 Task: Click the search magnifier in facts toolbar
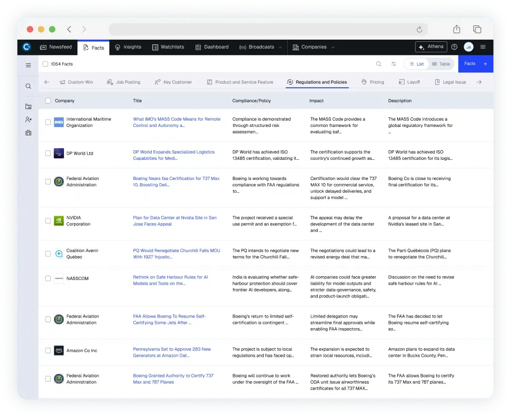(x=379, y=64)
